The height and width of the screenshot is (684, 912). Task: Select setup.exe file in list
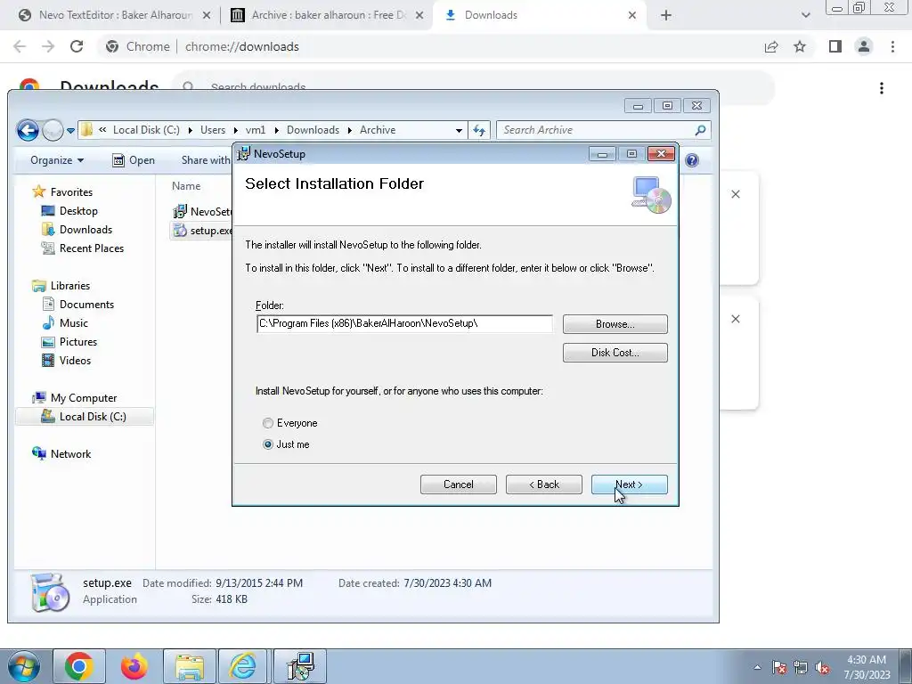(202, 231)
